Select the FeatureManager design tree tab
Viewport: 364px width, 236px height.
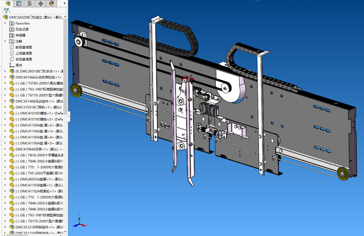[8, 4]
